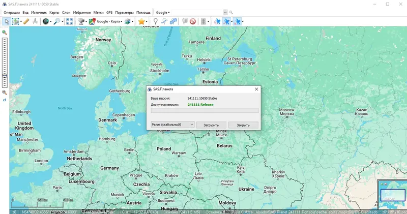Toggle the GPS track display icon
The width and height of the screenshot is (407, 214).
click(226, 21)
